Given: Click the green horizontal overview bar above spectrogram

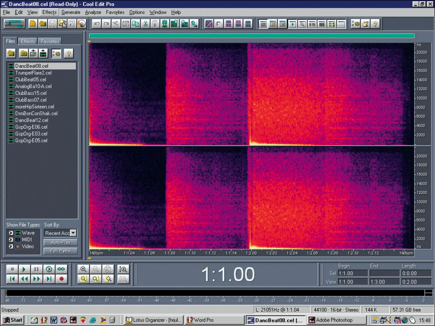Looking at the screenshot, I should point(251,36).
